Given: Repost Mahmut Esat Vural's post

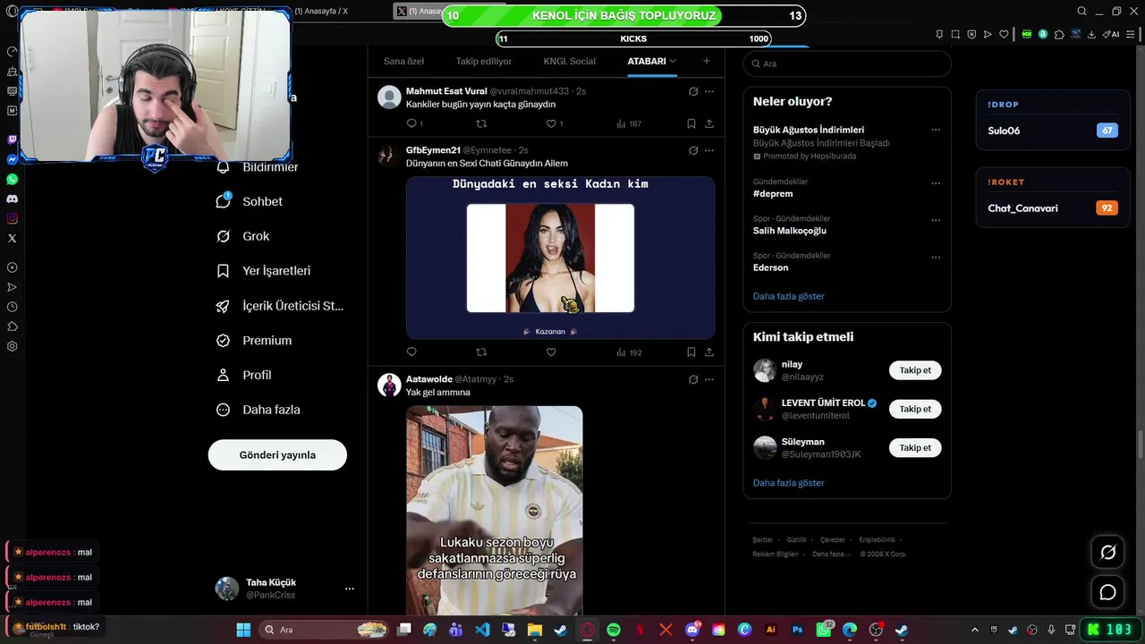Looking at the screenshot, I should 481,123.
